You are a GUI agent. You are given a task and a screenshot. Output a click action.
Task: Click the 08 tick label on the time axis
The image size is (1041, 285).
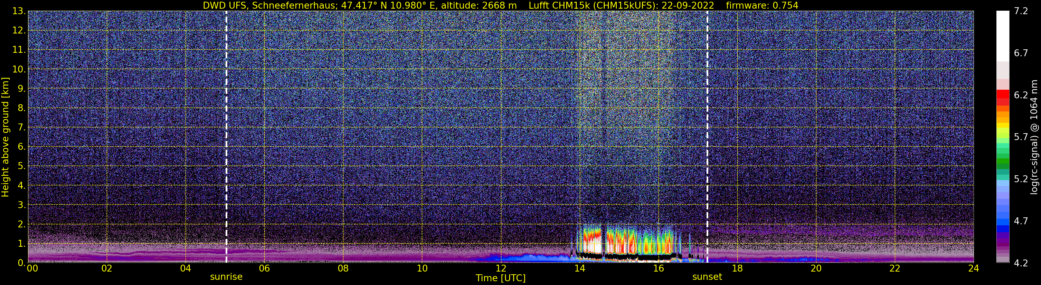(x=343, y=269)
